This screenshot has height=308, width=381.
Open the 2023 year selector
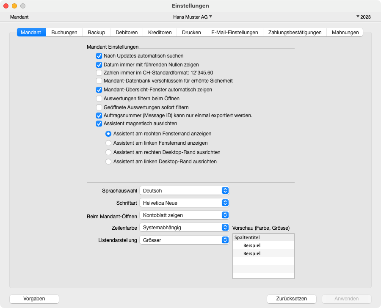[x=364, y=17]
